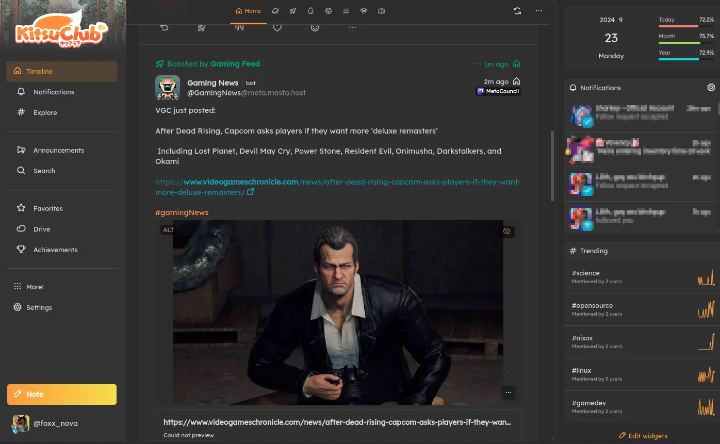Screen dimensions: 720x444
Task: Open the Global timeline globe tab
Action: pyautogui.click(x=329, y=11)
